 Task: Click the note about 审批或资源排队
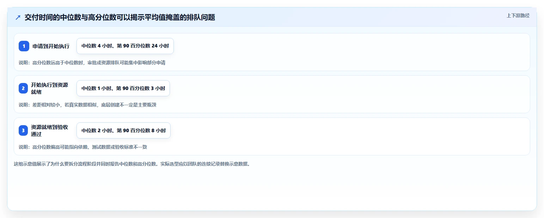[x=92, y=63]
